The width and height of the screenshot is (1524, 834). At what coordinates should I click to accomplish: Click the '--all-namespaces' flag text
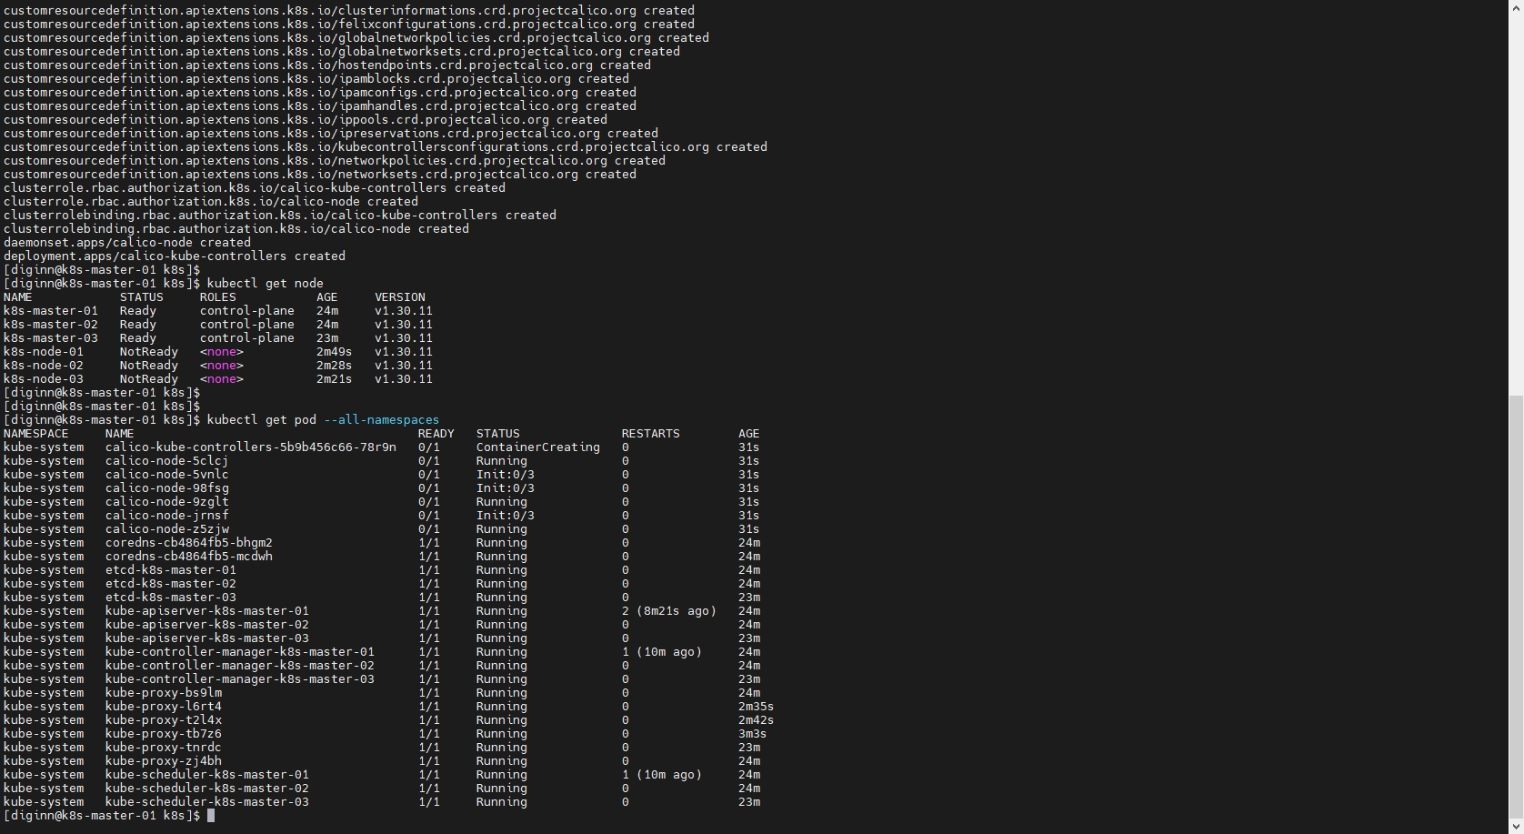point(381,420)
